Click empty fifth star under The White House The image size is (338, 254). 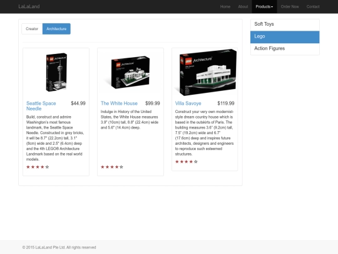(x=121, y=167)
